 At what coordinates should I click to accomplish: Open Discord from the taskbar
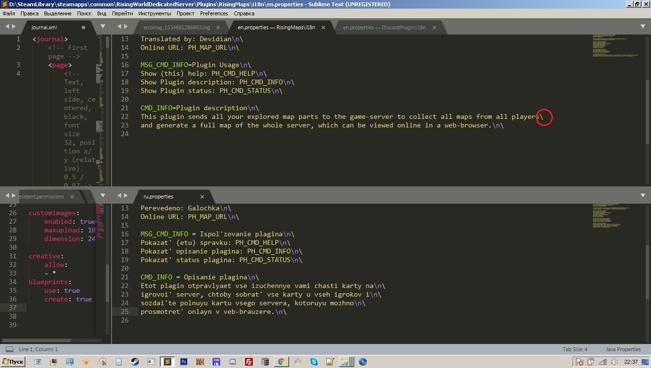[x=233, y=362]
